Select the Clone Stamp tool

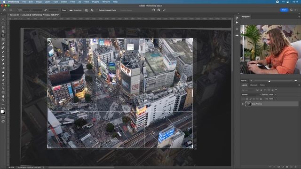[x=3, y=56]
